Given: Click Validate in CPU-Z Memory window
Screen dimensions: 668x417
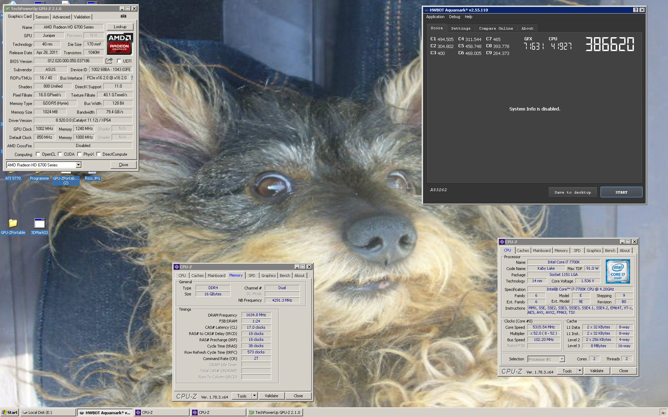Looking at the screenshot, I should pyautogui.click(x=271, y=396).
